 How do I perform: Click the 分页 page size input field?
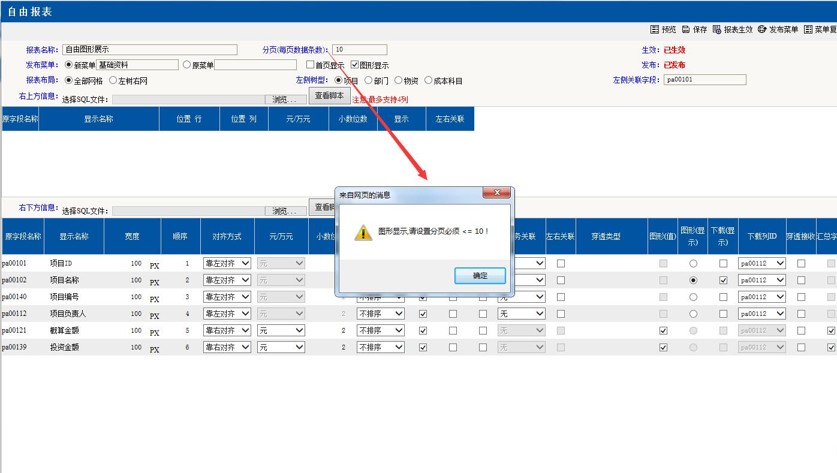coord(359,50)
